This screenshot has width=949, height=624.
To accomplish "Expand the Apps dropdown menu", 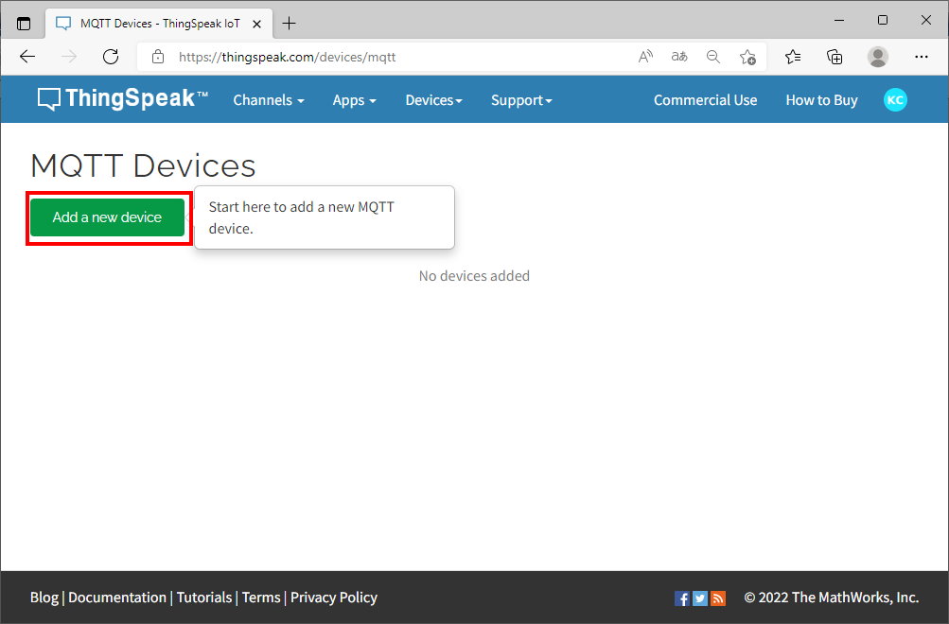I will point(354,100).
